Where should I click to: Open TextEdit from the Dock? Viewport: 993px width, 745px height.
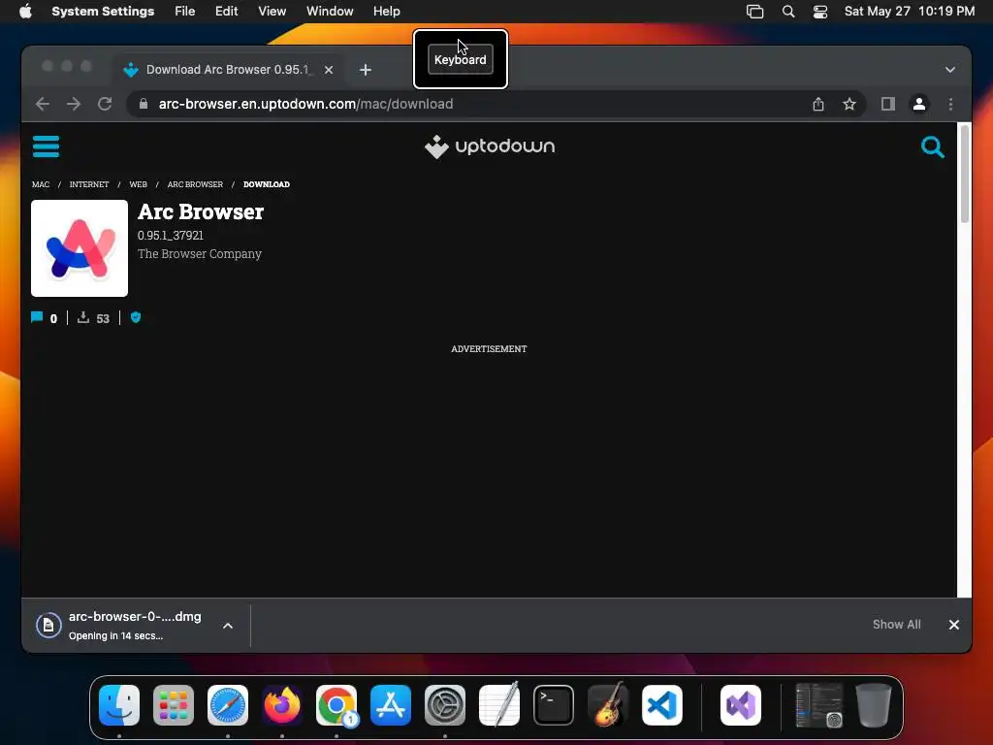point(499,705)
